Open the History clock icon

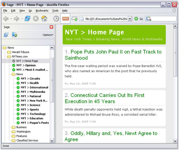click(x=56, y=18)
